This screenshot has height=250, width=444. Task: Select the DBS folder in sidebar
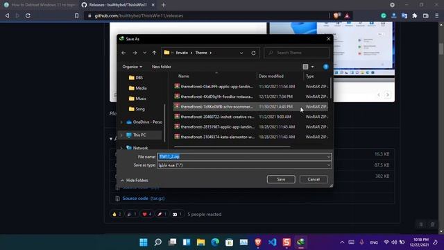click(136, 78)
